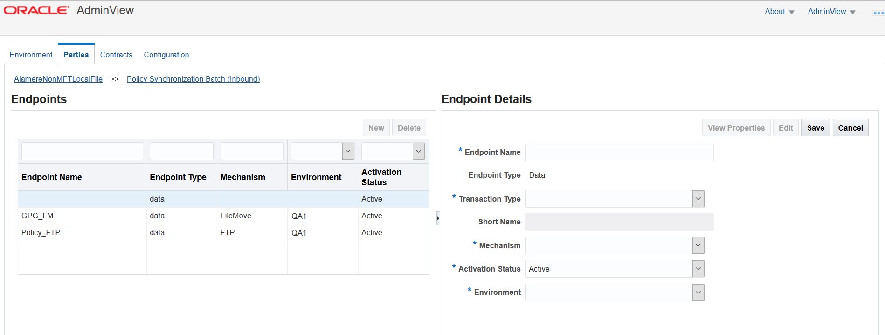
Task: Click the Cancel button
Action: [850, 128]
